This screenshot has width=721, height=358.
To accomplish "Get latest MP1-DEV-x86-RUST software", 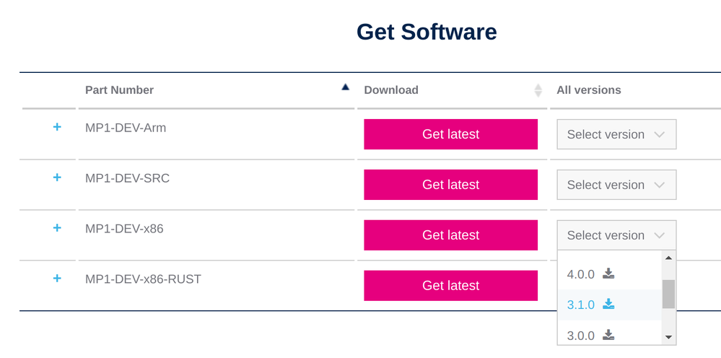I will [450, 285].
